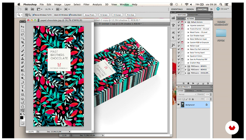Select the Dodge tool

click(22, 78)
